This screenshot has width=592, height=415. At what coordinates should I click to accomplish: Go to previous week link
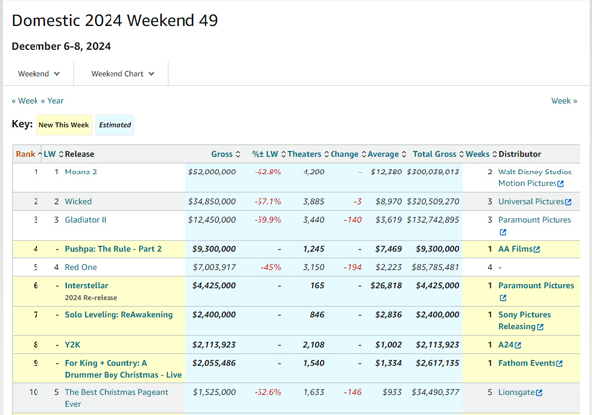[x=25, y=101]
